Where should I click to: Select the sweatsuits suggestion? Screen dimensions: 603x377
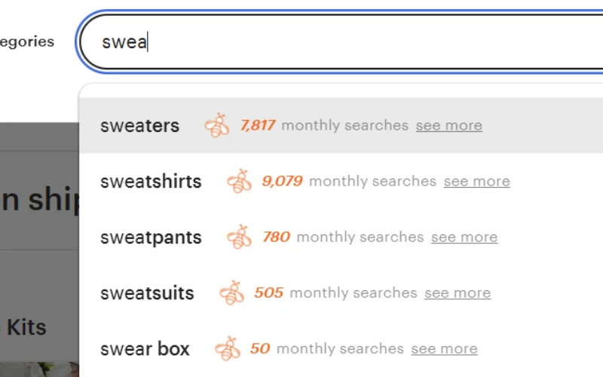147,293
